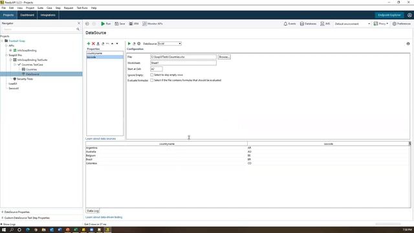Follow the Learn about data sources link
414x233 pixels.
coord(101,139)
